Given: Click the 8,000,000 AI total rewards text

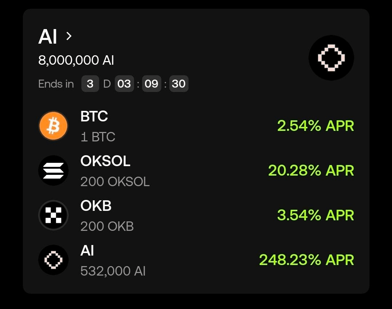Looking at the screenshot, I should (x=76, y=60).
